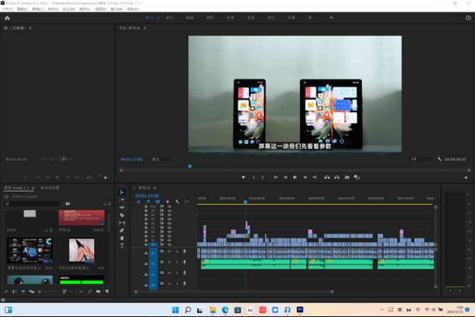The image size is (475, 317).
Task: Open Program monitor settings wrench
Action: click(x=440, y=159)
